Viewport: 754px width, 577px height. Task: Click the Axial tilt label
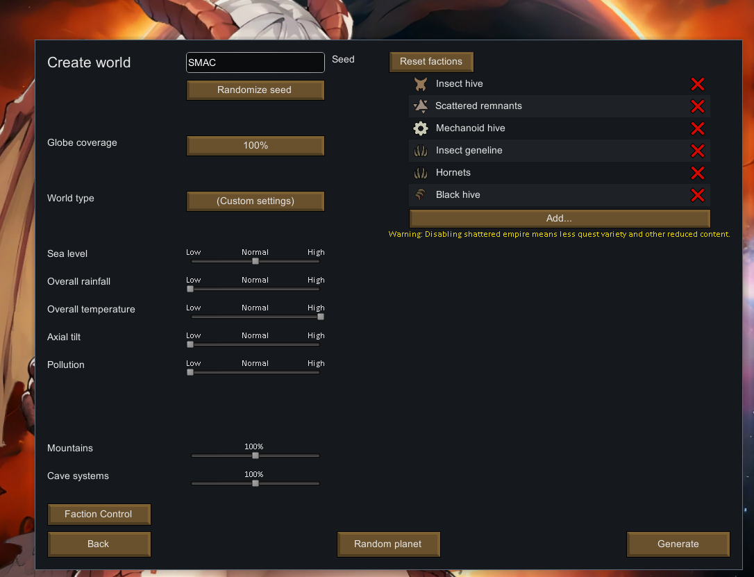64,337
